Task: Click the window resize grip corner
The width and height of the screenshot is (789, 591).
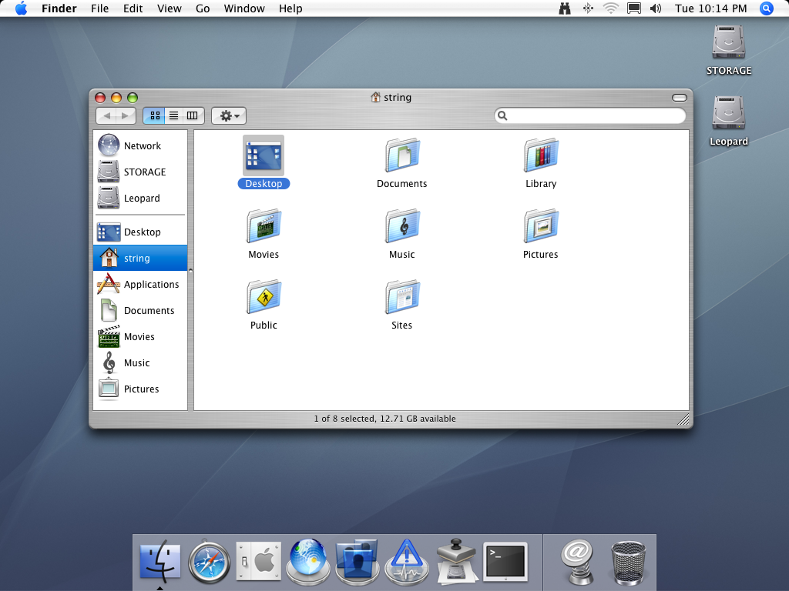Action: click(x=683, y=419)
